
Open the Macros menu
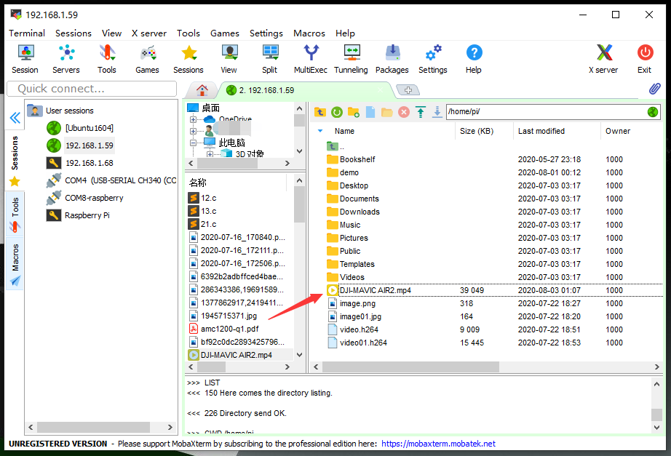pos(309,33)
